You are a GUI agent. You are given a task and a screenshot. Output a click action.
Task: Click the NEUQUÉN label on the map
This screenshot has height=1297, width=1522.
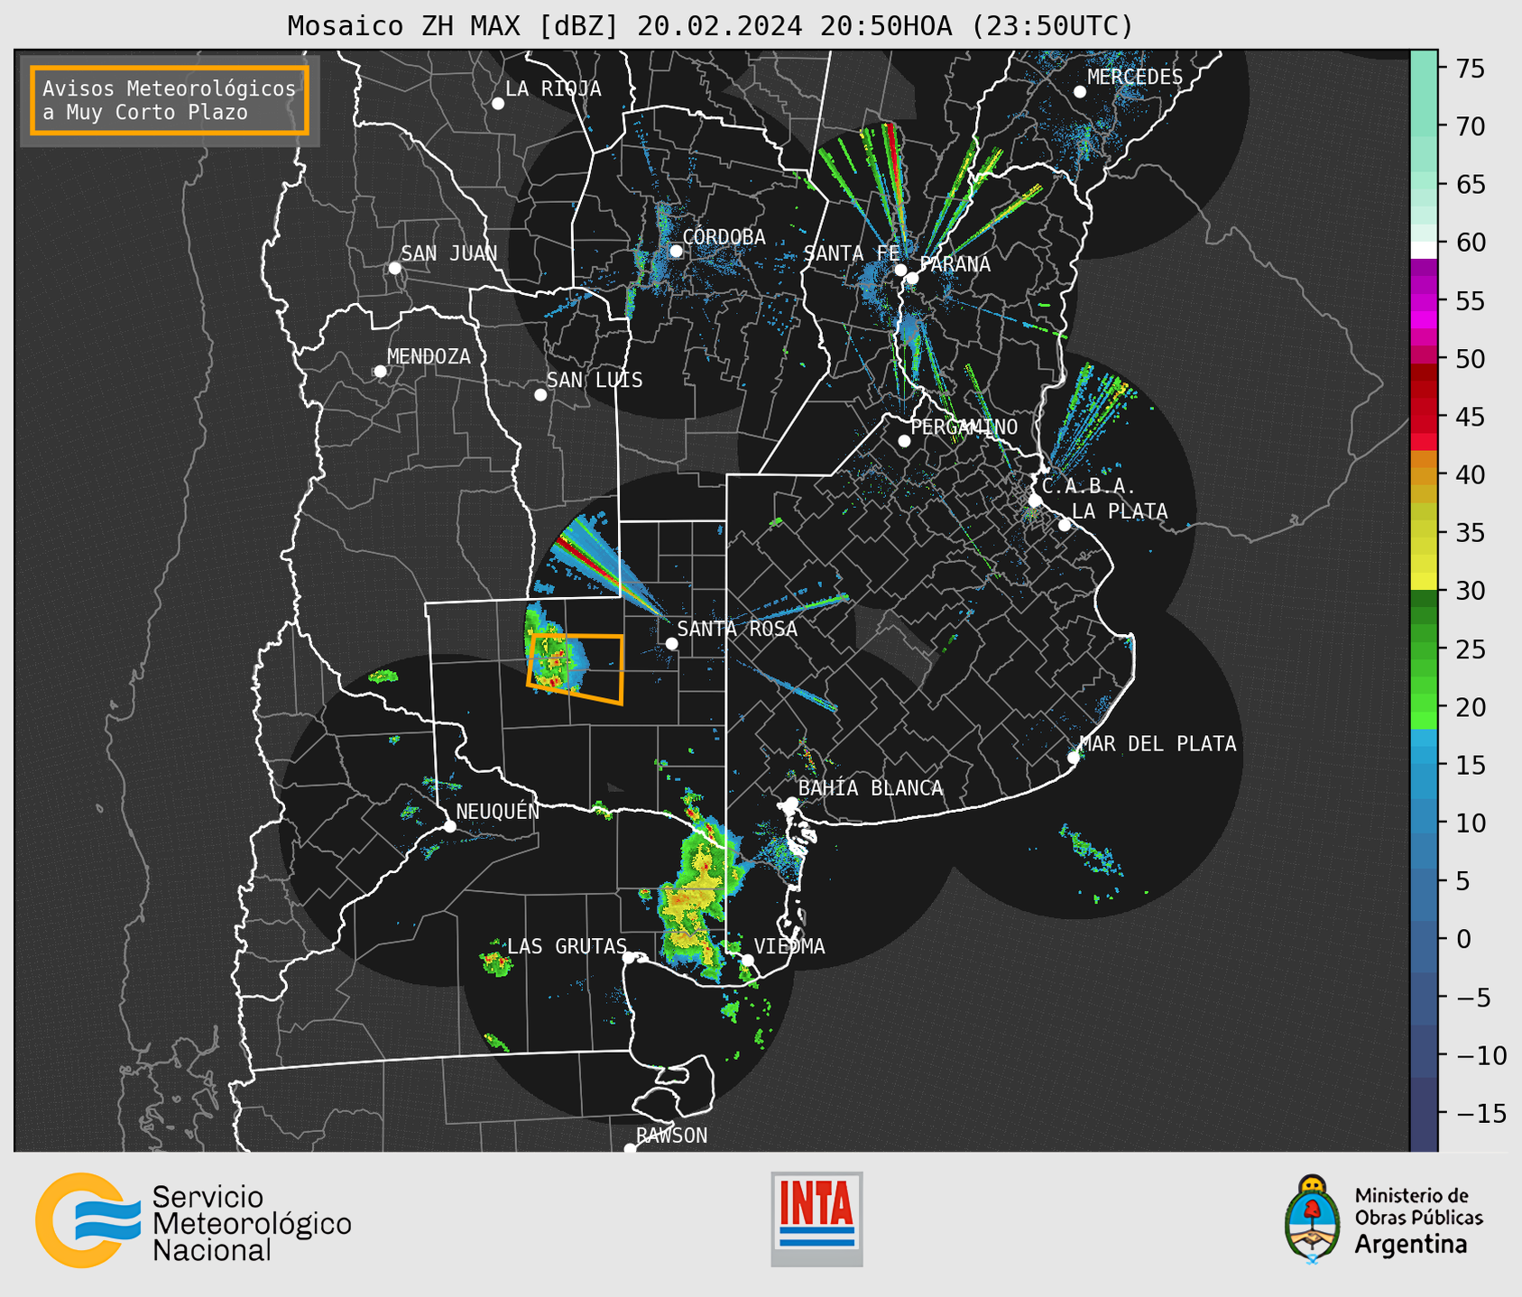[x=498, y=811]
